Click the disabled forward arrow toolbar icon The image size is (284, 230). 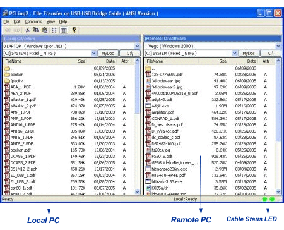pos(16,30)
